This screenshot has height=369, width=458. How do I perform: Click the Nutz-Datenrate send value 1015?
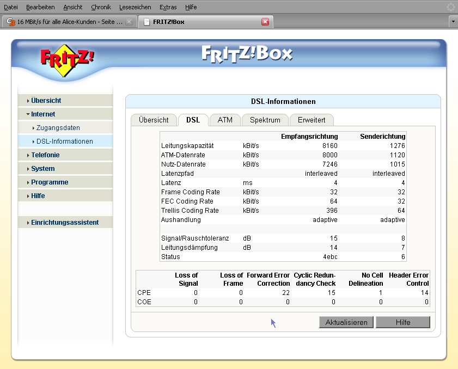(x=397, y=164)
